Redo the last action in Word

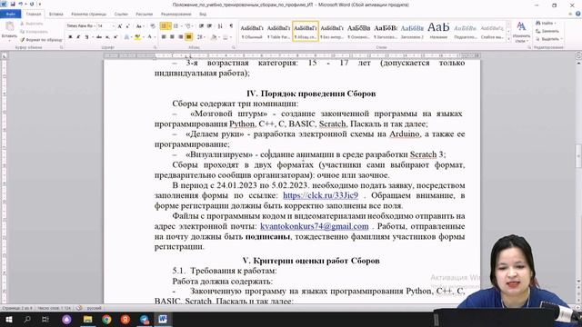[x=32, y=4]
